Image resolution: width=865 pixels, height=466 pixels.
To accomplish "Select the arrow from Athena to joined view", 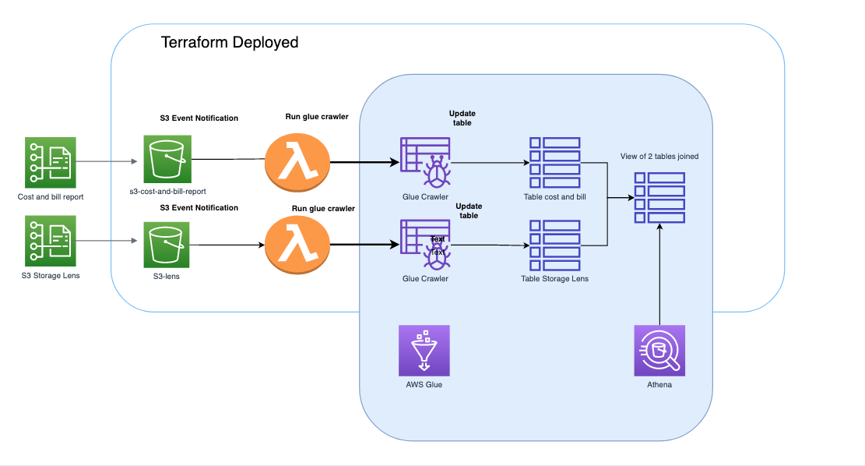I will [x=659, y=273].
